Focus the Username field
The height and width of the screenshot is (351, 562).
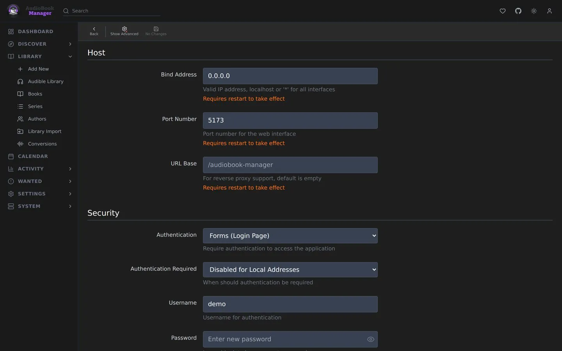tap(290, 304)
